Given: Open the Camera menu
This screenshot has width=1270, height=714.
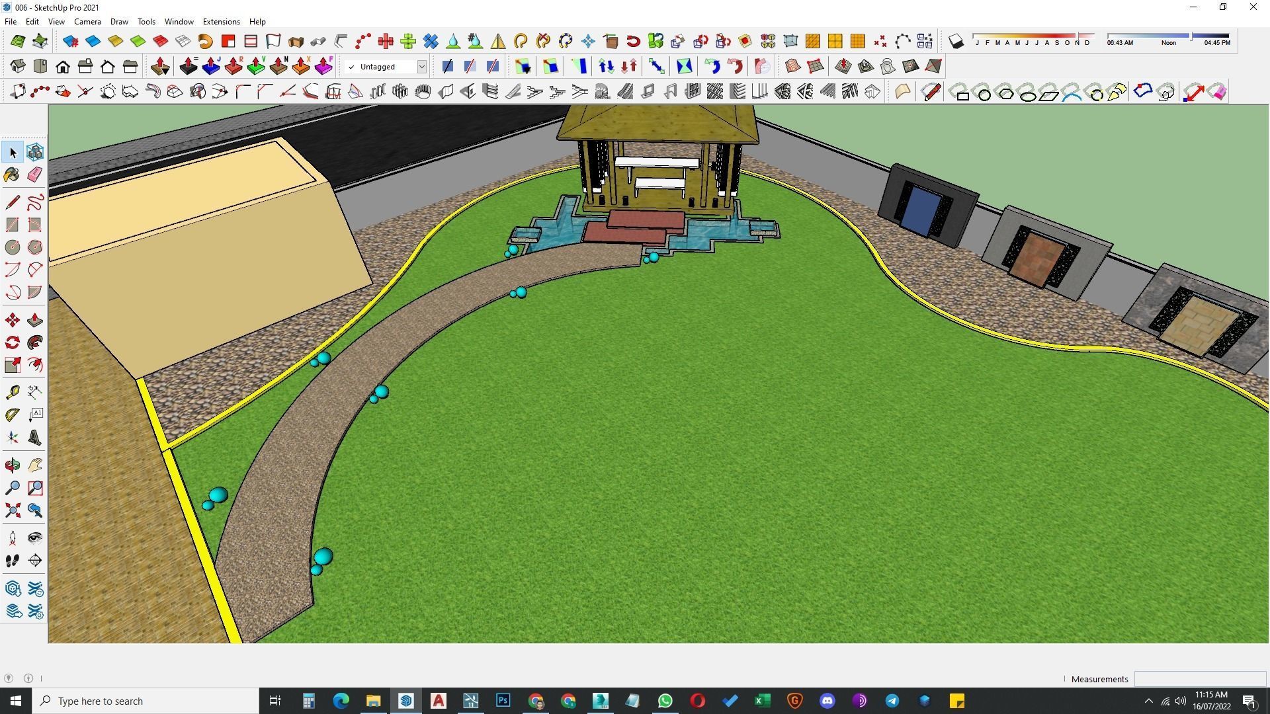Looking at the screenshot, I should point(87,22).
